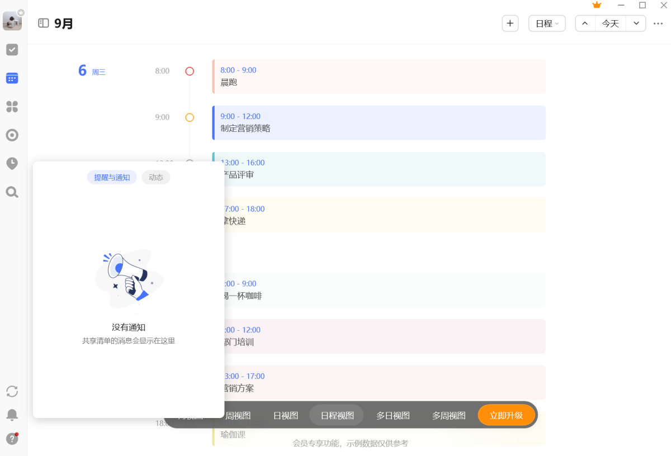This screenshot has width=671, height=456.
Task: Expand the 日程 view dropdown
Action: point(547,23)
